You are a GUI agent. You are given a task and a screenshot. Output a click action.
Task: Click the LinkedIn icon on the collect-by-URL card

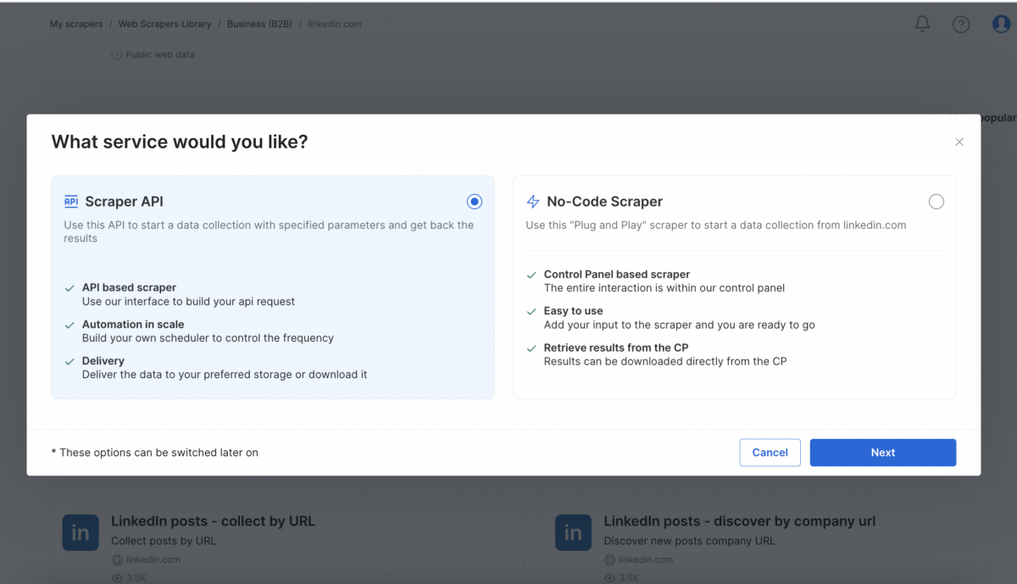pyautogui.click(x=81, y=532)
